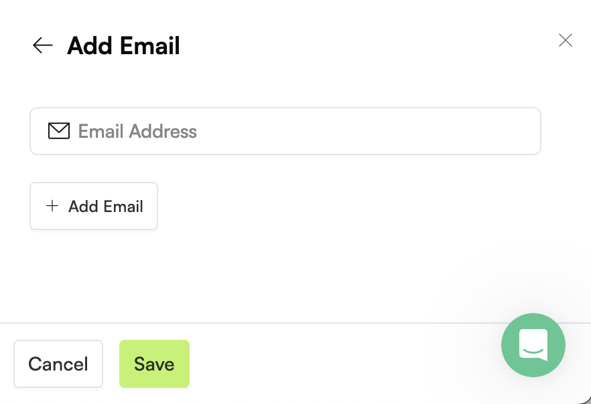Click the Add Email label beside the plus sign
The height and width of the screenshot is (404, 591).
106,206
